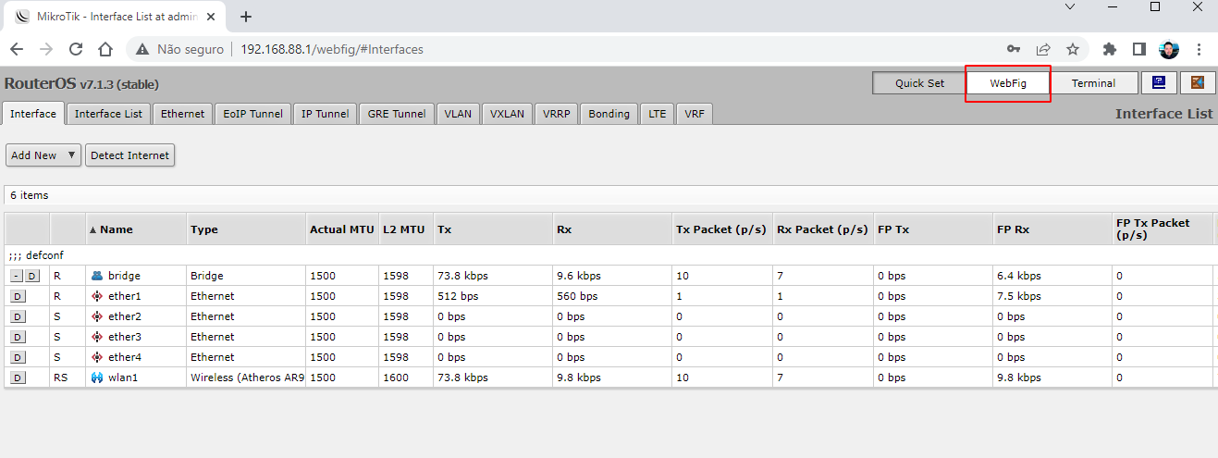This screenshot has height=458, width=1218.
Task: Open the GRE Tunnel tab
Action: (397, 114)
